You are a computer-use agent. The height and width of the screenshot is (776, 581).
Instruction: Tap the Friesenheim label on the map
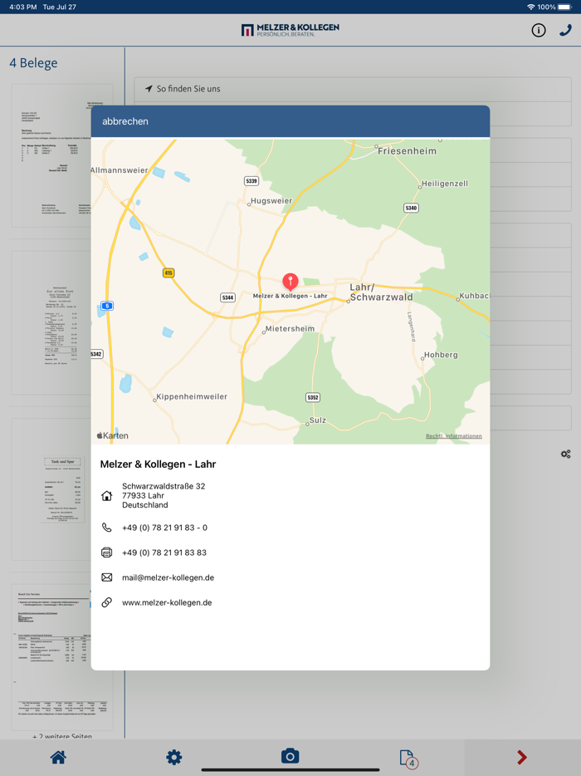click(407, 151)
